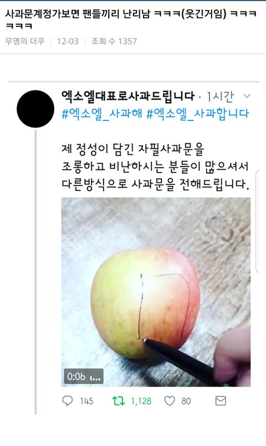Image resolution: width=266 pixels, height=446 pixels.
Task: Open the black circular profile avatar
Action: (x=35, y=109)
